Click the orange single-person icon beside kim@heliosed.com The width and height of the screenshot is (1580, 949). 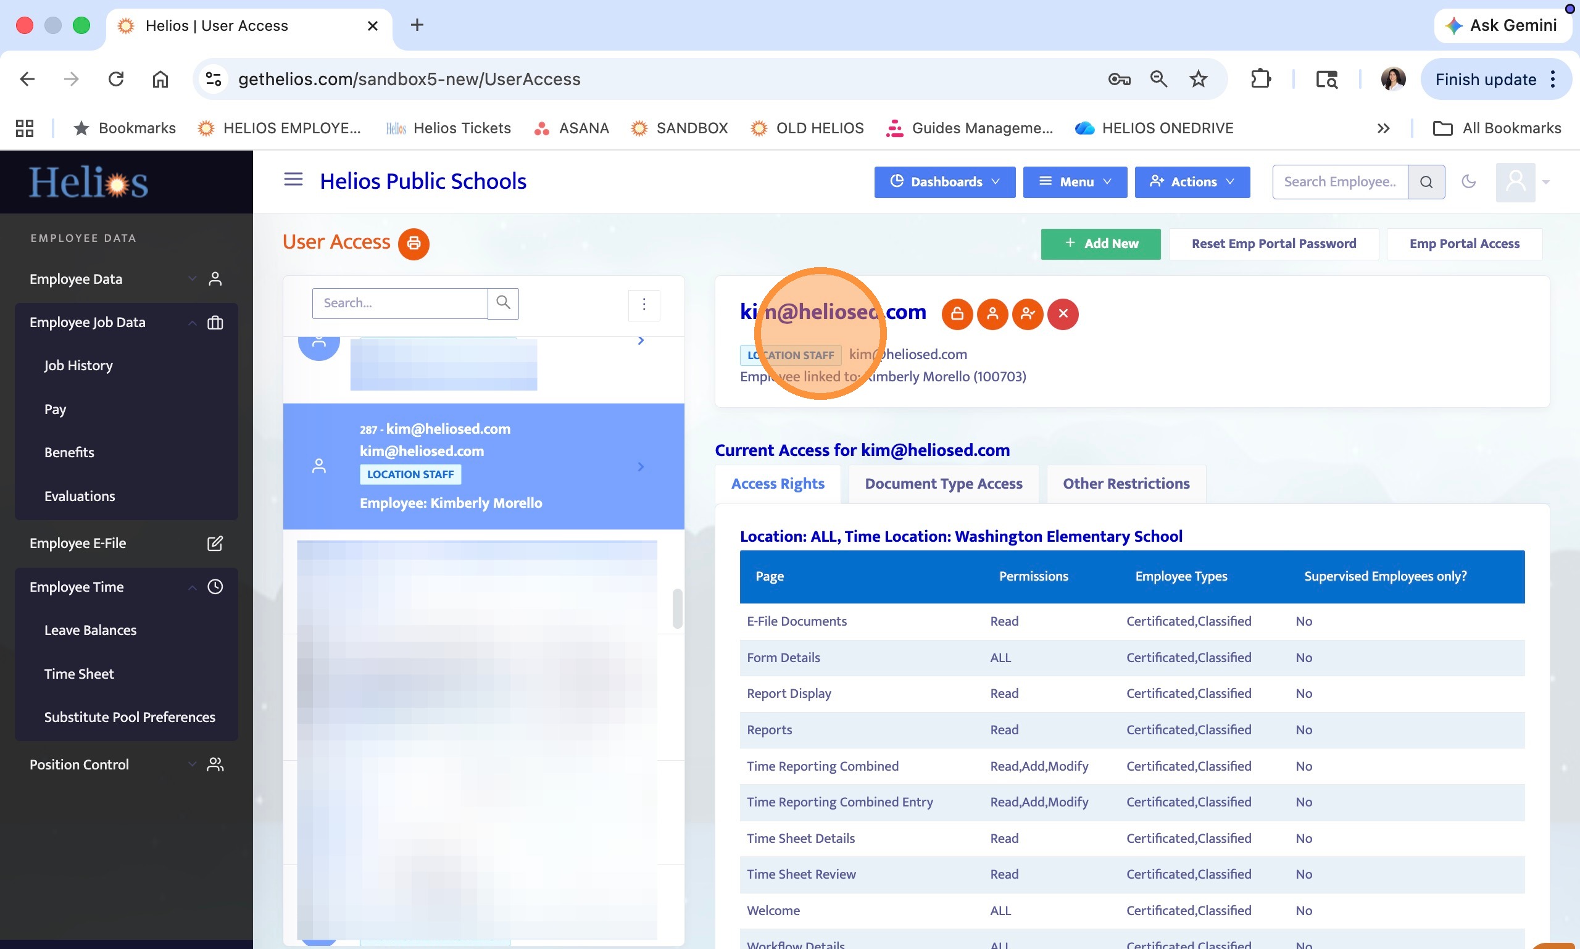click(x=992, y=314)
